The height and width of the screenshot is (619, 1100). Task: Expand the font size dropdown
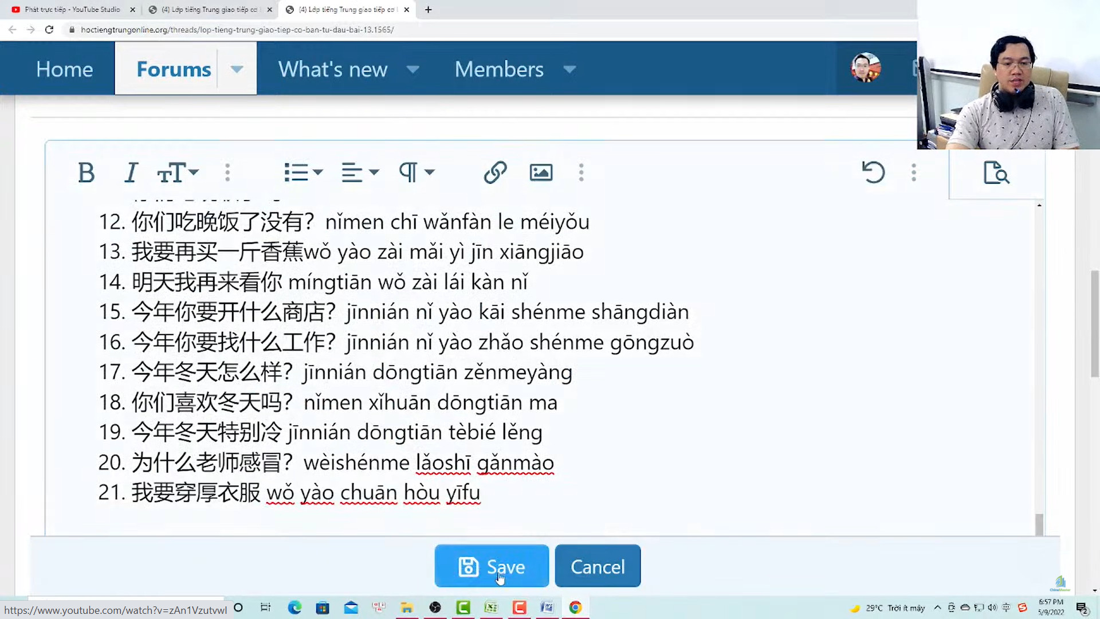point(178,173)
